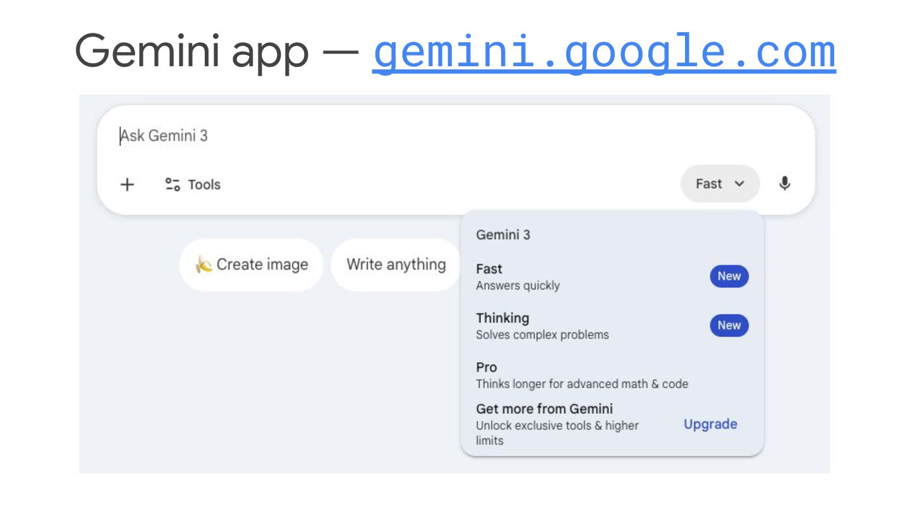The width and height of the screenshot is (910, 511).
Task: Click the Write anything suggestion chip
Action: point(396,264)
